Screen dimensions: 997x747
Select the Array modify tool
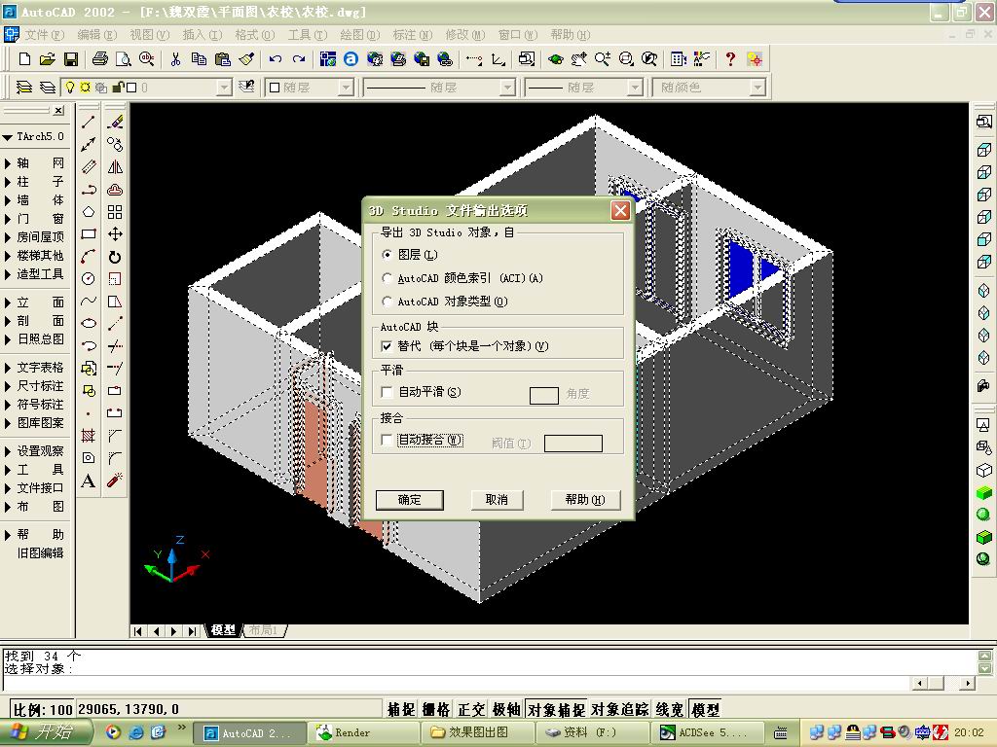[115, 211]
